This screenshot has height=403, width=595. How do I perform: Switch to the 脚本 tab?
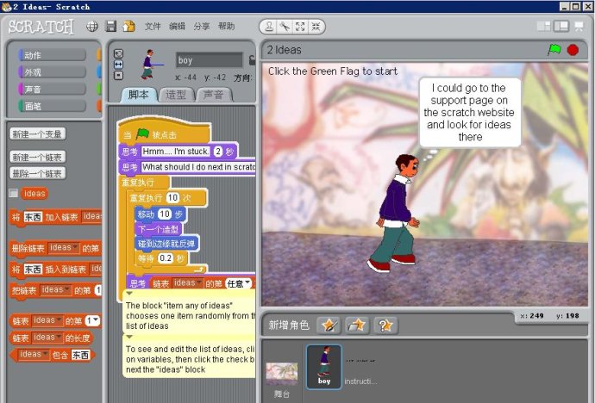coord(139,95)
